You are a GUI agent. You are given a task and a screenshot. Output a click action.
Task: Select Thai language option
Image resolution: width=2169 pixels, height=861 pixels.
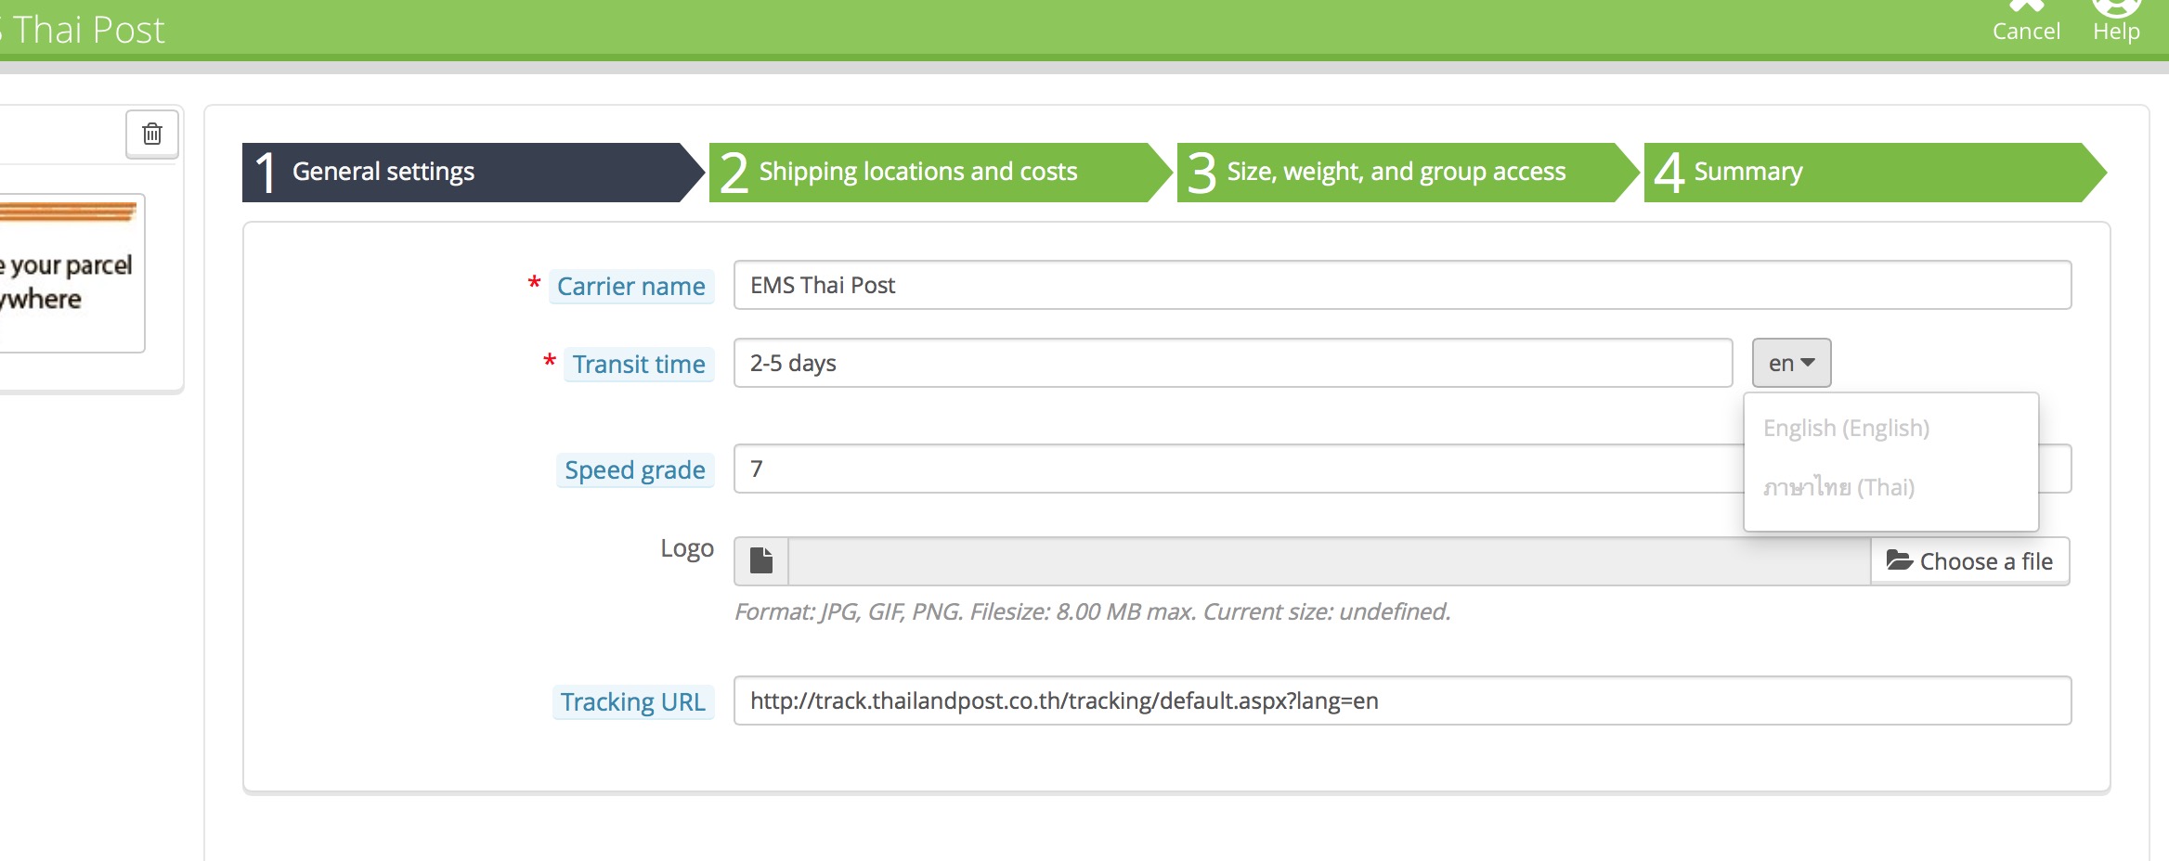(1838, 487)
